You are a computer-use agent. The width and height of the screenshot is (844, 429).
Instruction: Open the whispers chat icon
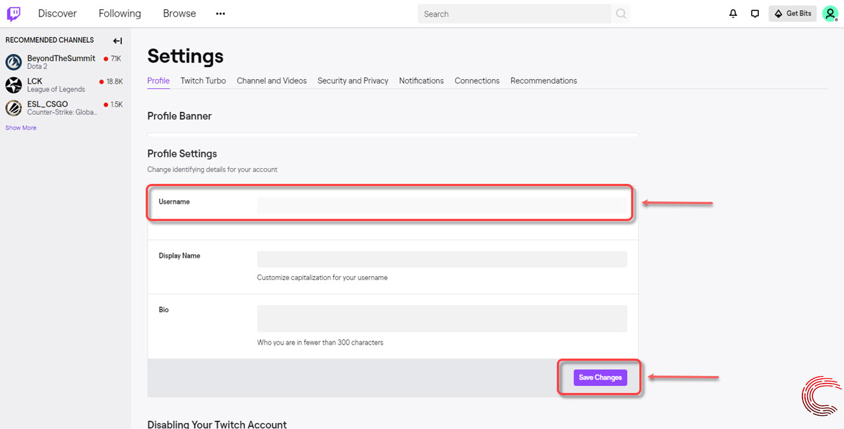[755, 14]
